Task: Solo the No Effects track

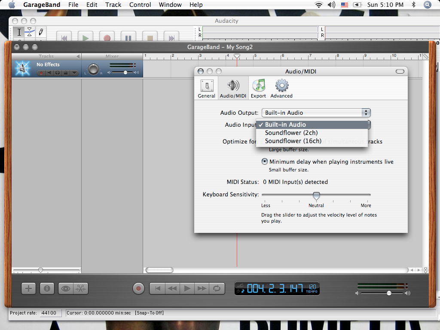Action: click(58, 73)
